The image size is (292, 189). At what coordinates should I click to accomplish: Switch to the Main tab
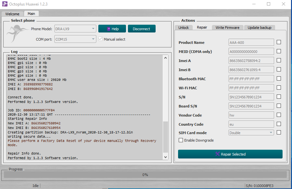pyautogui.click(x=31, y=14)
